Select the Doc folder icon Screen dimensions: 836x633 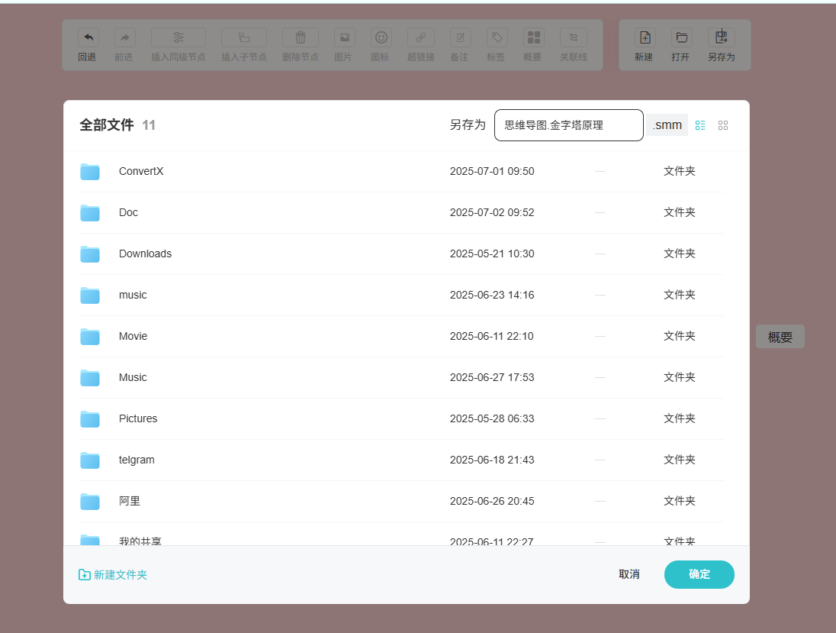pos(90,212)
